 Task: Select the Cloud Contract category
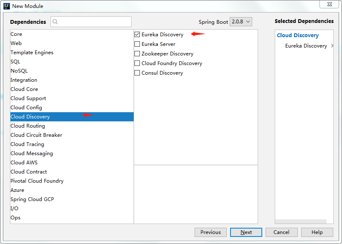click(x=72, y=172)
